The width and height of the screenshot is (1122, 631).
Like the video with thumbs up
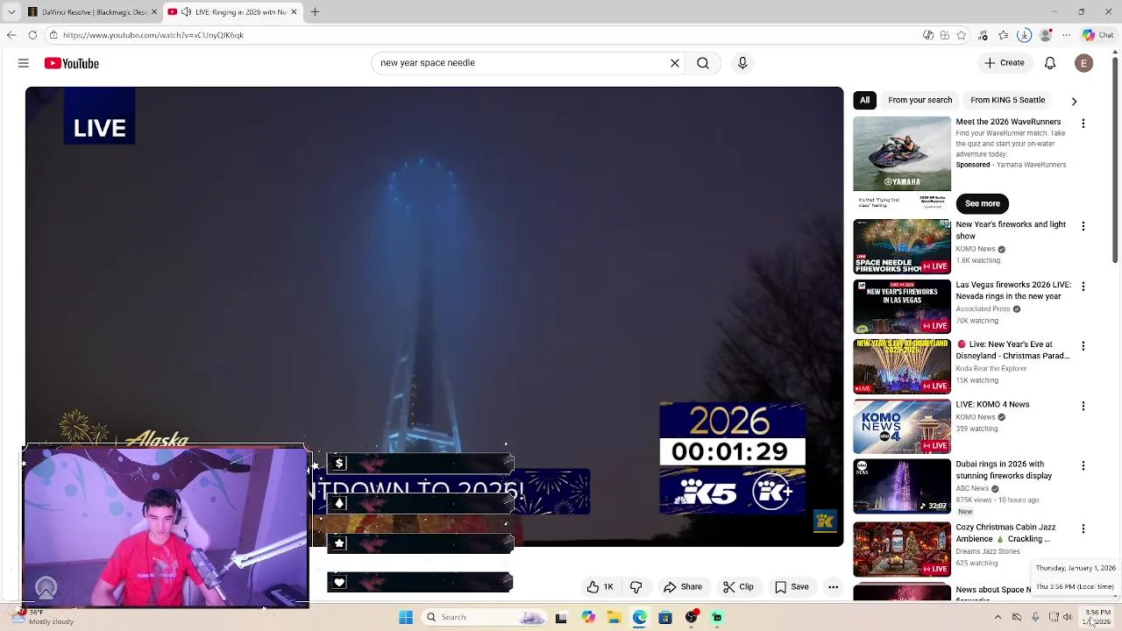point(600,587)
